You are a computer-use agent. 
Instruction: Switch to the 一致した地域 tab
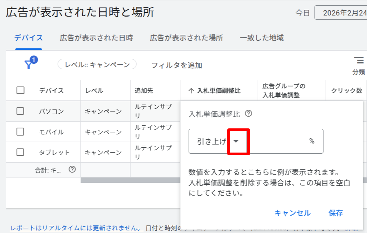[x=261, y=38]
